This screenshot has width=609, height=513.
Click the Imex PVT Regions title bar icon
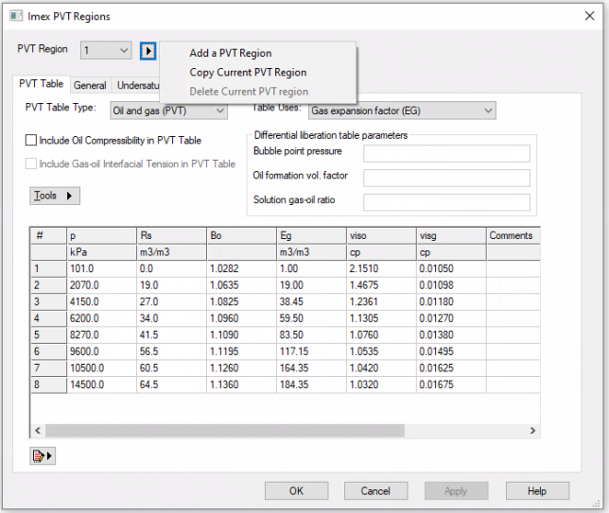click(x=15, y=16)
